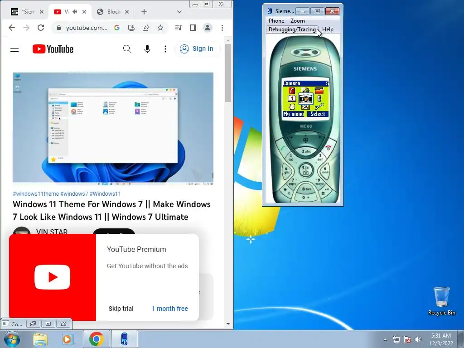This screenshot has width=464, height=348.
Task: Open #windows11theme hashtag link
Action: [36, 194]
